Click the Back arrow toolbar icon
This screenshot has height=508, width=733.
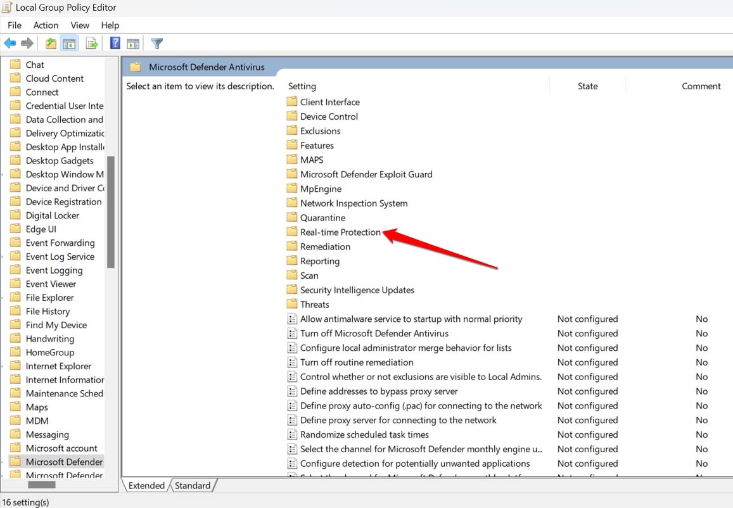10,44
